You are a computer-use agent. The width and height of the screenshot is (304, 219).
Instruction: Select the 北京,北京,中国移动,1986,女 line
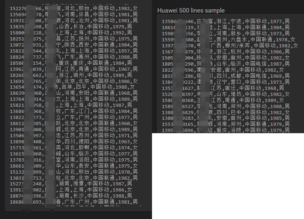tap(74, 81)
